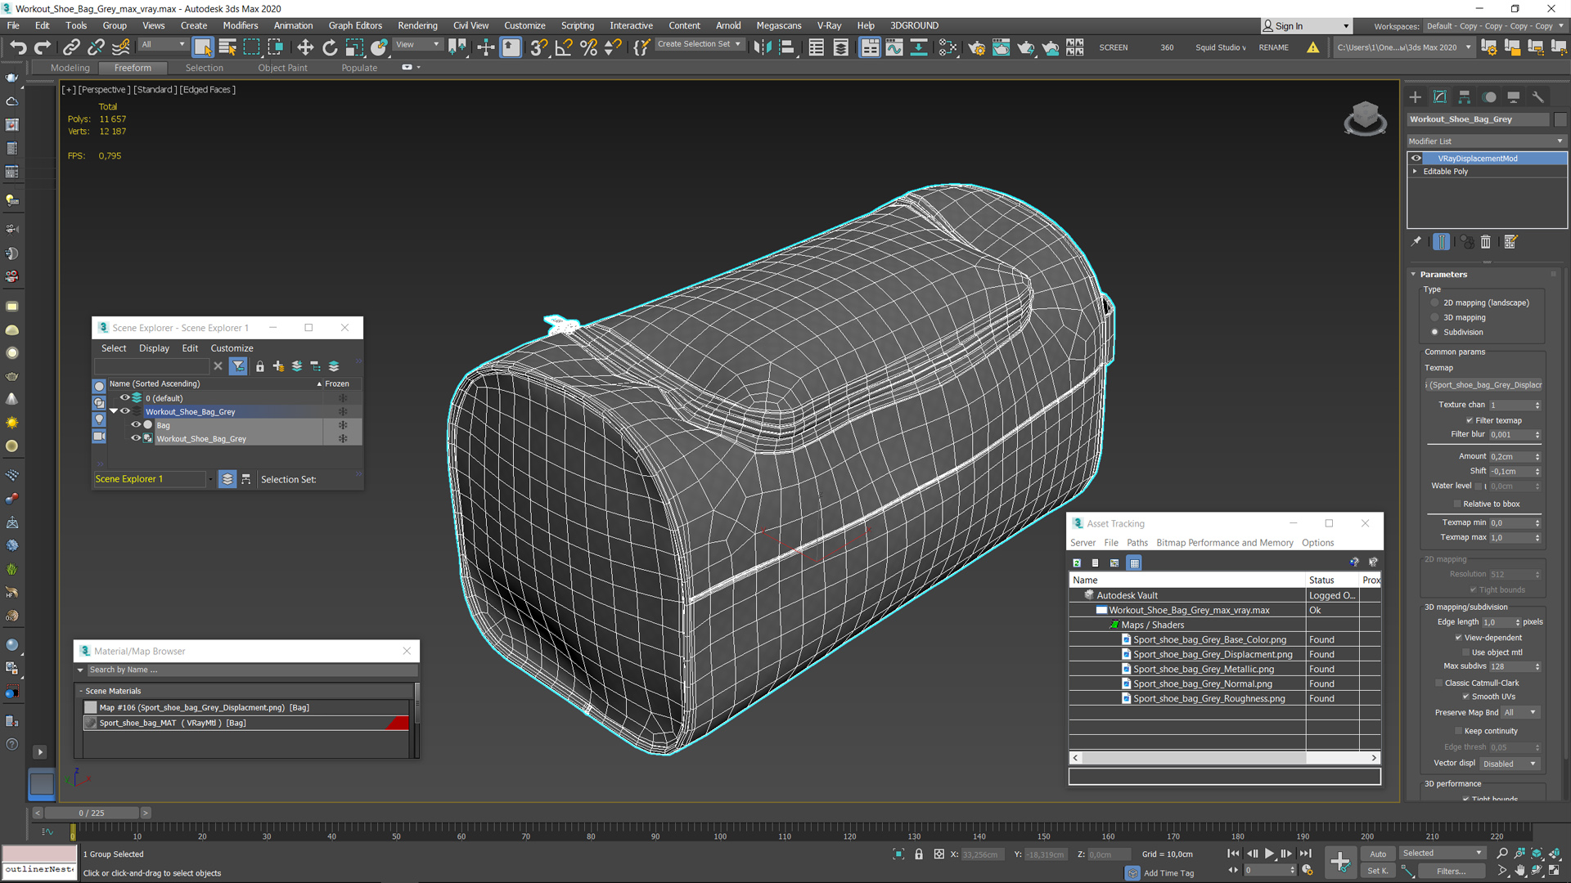The height and width of the screenshot is (883, 1571).
Task: Click the Sport_shoe_bag_MAT red material swatch
Action: (x=398, y=723)
